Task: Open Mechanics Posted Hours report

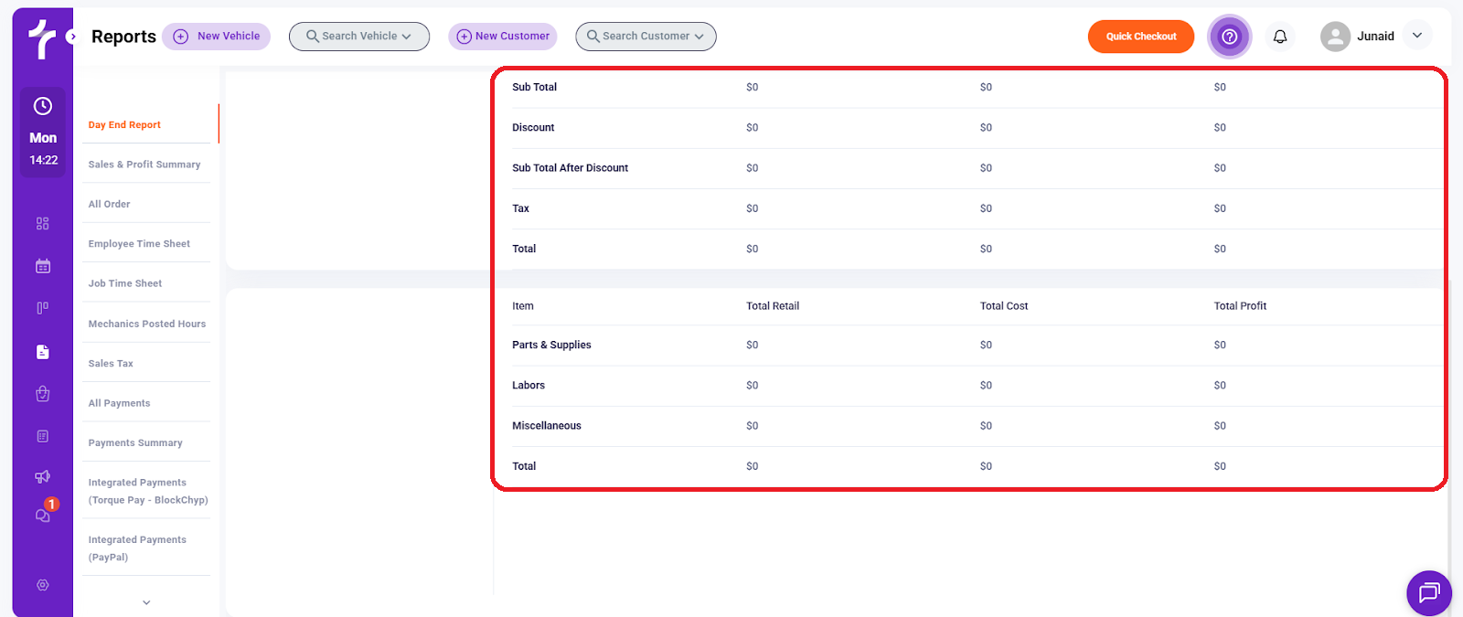Action: tap(146, 324)
